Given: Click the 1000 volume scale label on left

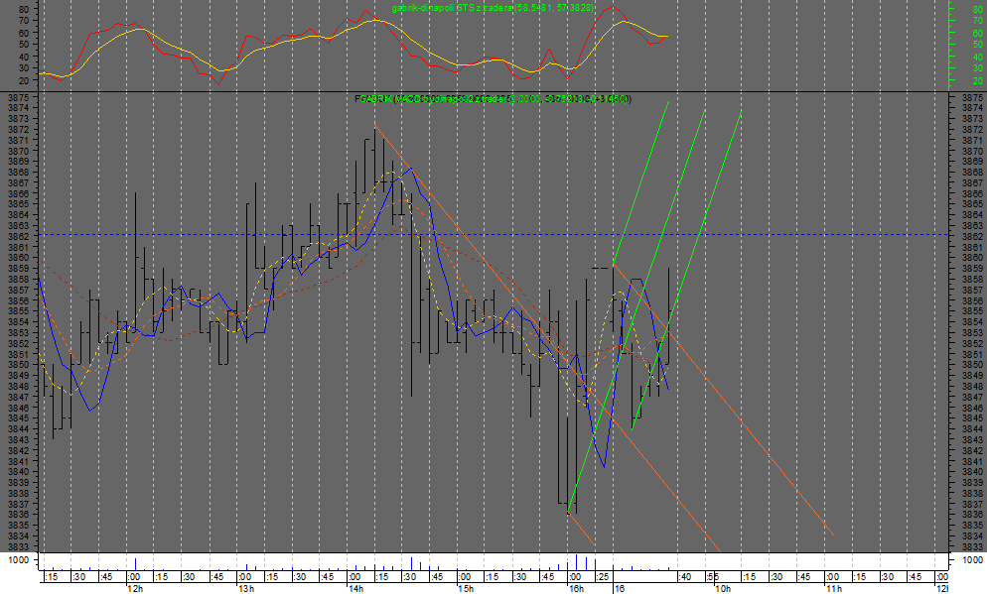Looking at the screenshot, I should pos(17,561).
